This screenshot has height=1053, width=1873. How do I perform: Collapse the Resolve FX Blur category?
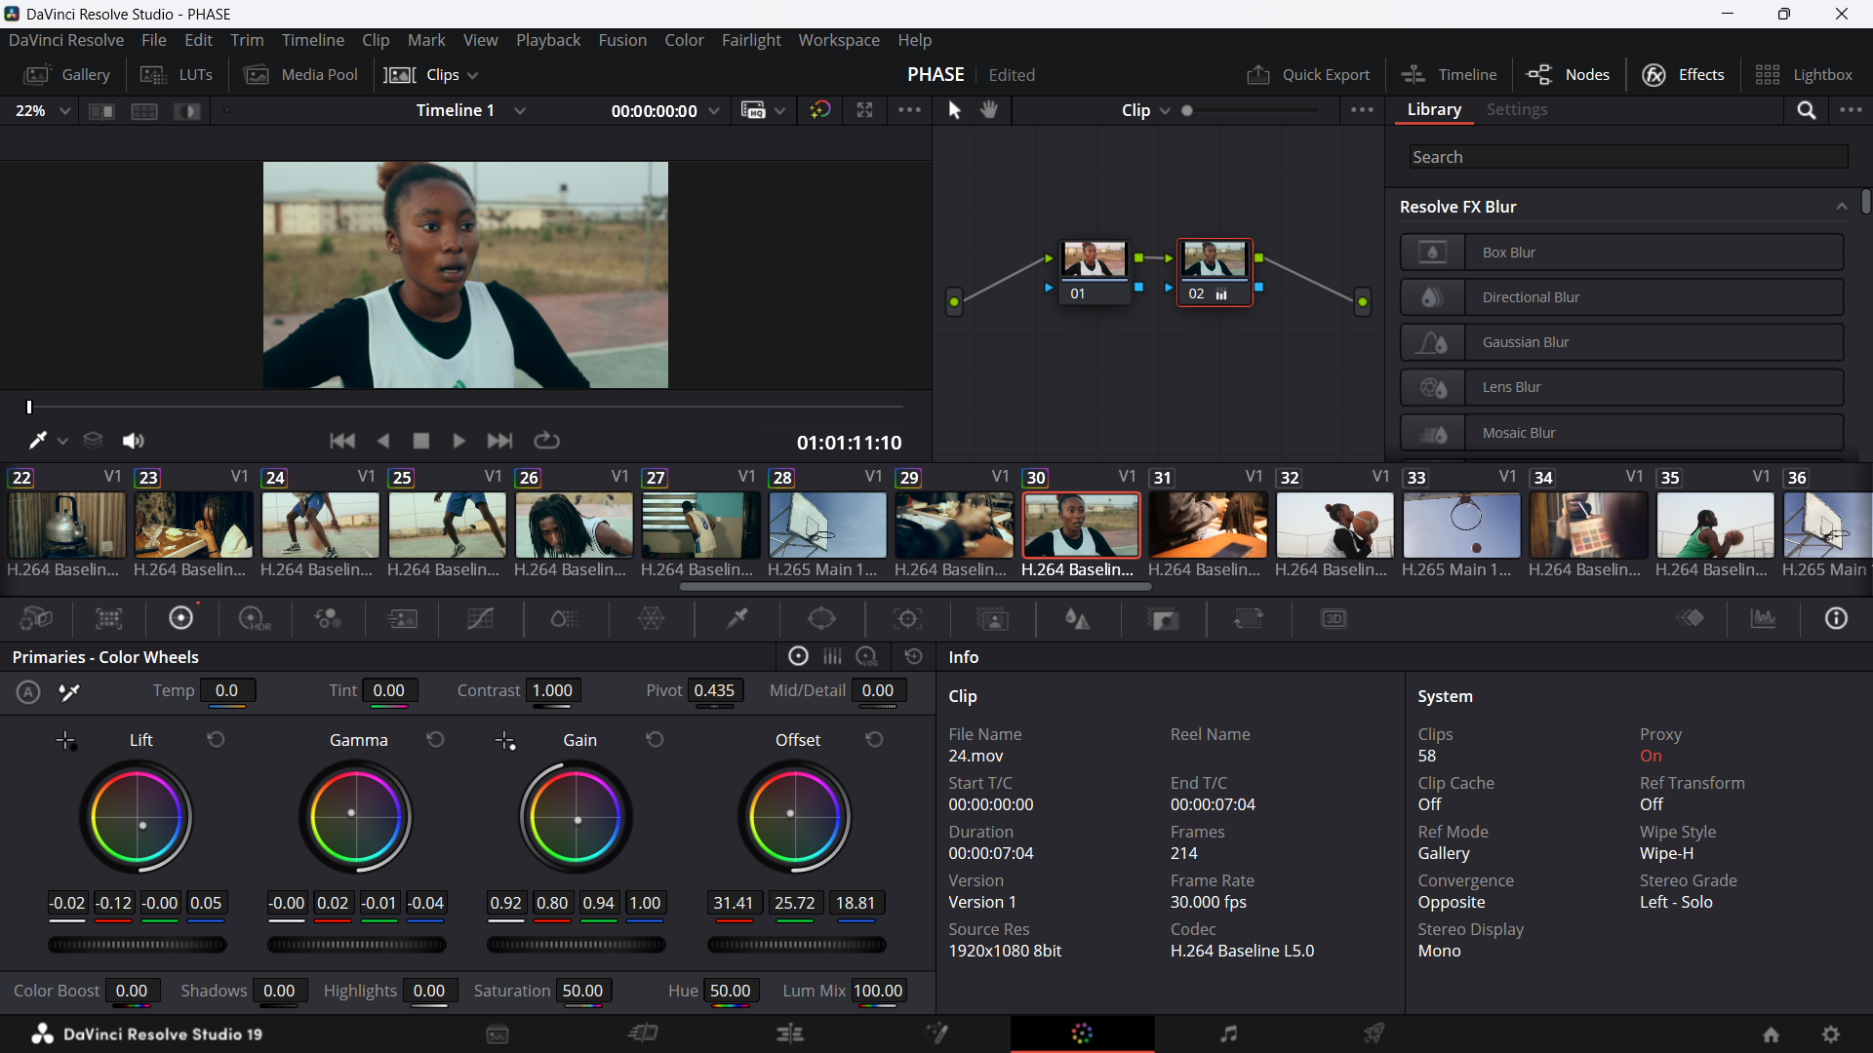tap(1841, 207)
